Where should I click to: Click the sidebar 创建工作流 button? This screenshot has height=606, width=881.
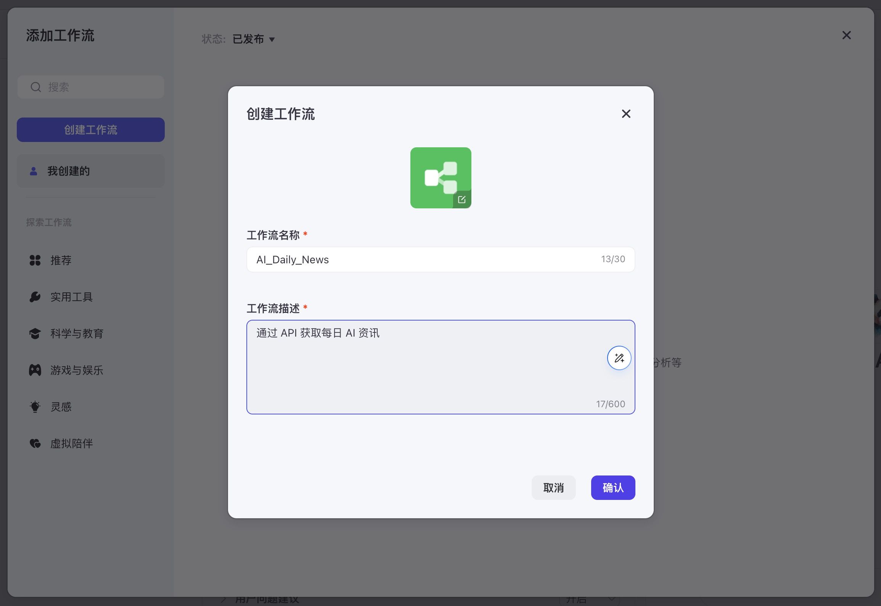(91, 130)
